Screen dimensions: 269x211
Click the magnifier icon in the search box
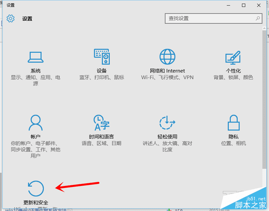[x=258, y=19]
